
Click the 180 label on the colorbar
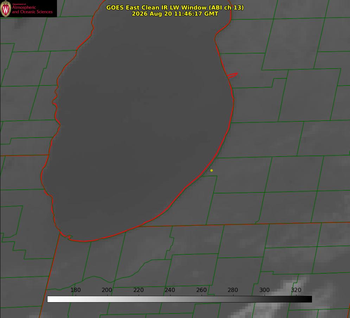[75, 290]
